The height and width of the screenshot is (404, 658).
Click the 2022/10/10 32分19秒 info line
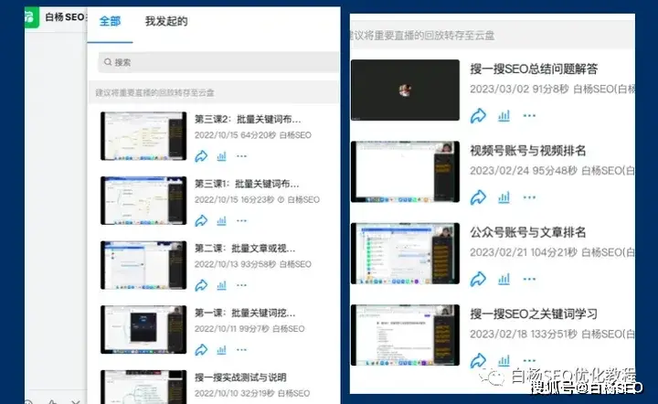(252, 394)
